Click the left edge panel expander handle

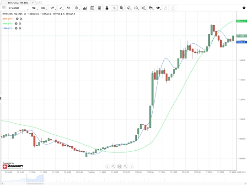click(0, 99)
